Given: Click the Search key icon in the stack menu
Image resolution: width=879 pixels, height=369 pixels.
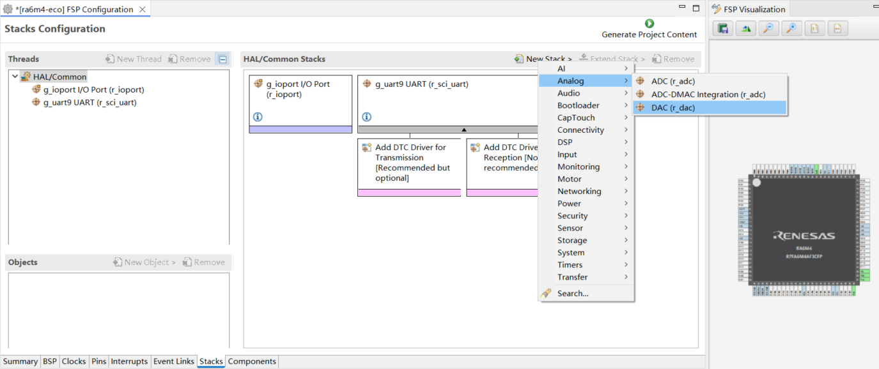Looking at the screenshot, I should [x=546, y=294].
